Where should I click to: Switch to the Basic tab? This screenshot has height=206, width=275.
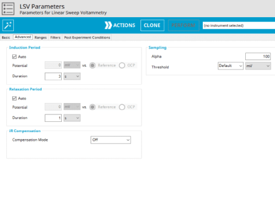(x=6, y=37)
